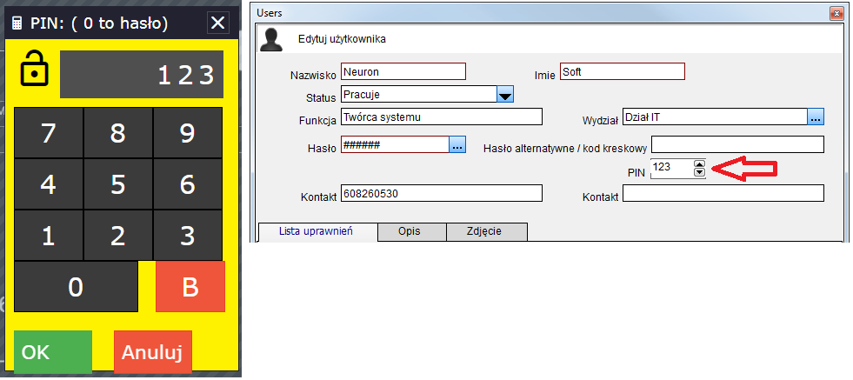Increase the PIN value with up arrow
Viewport: 853px width, 380px height.
700,163
